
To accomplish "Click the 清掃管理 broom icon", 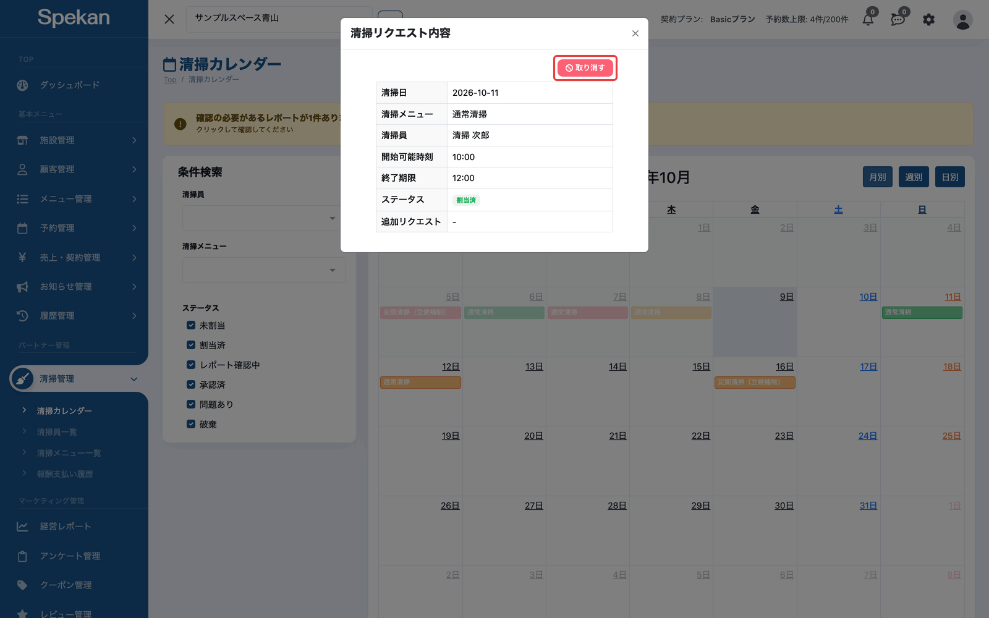I will 22,379.
